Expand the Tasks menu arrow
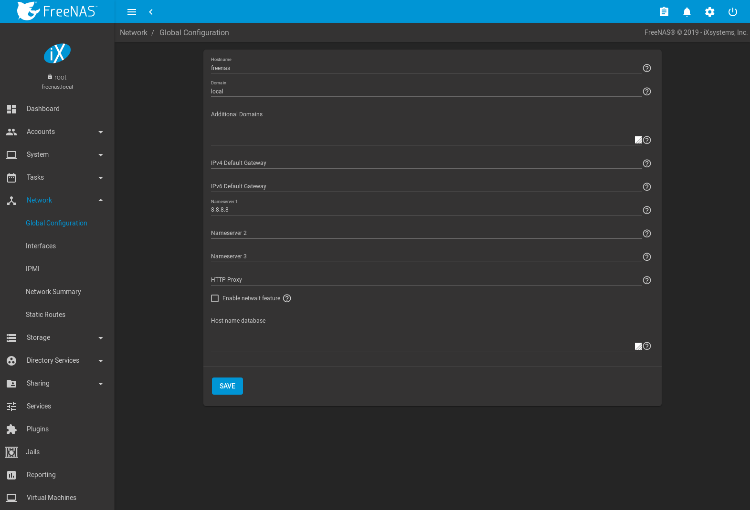Screen dimensions: 750x510 pos(101,178)
